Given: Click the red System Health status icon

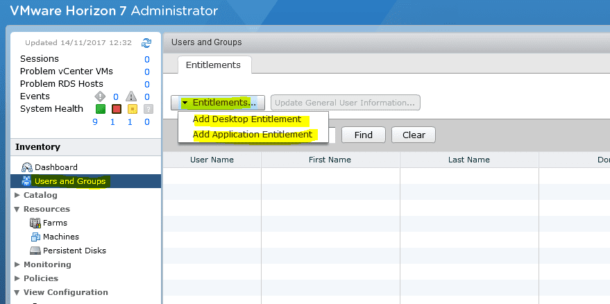Looking at the screenshot, I should [x=117, y=109].
